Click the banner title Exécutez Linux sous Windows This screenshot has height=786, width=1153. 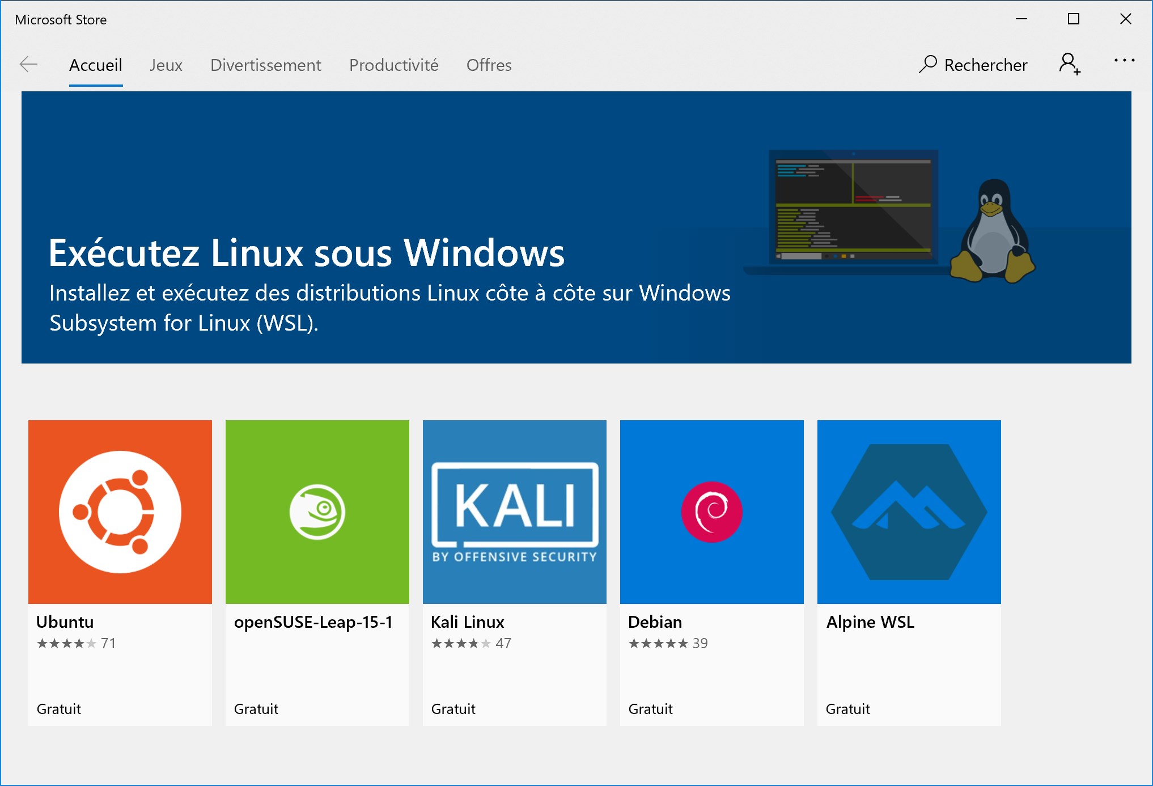point(307,252)
